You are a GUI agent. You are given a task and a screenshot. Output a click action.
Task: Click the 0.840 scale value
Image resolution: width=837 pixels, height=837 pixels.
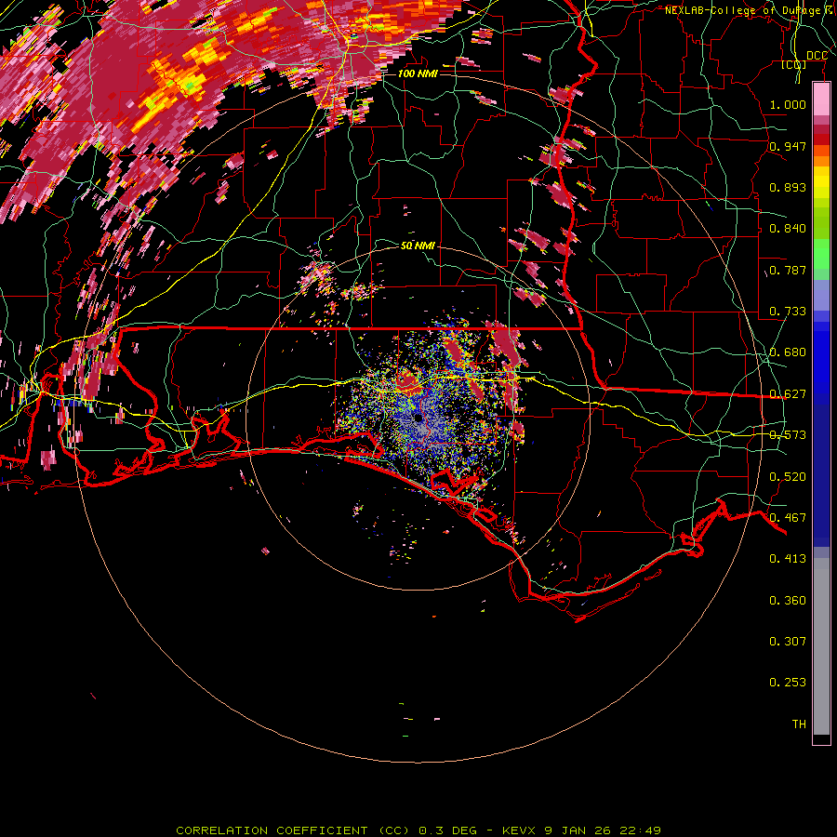(788, 229)
